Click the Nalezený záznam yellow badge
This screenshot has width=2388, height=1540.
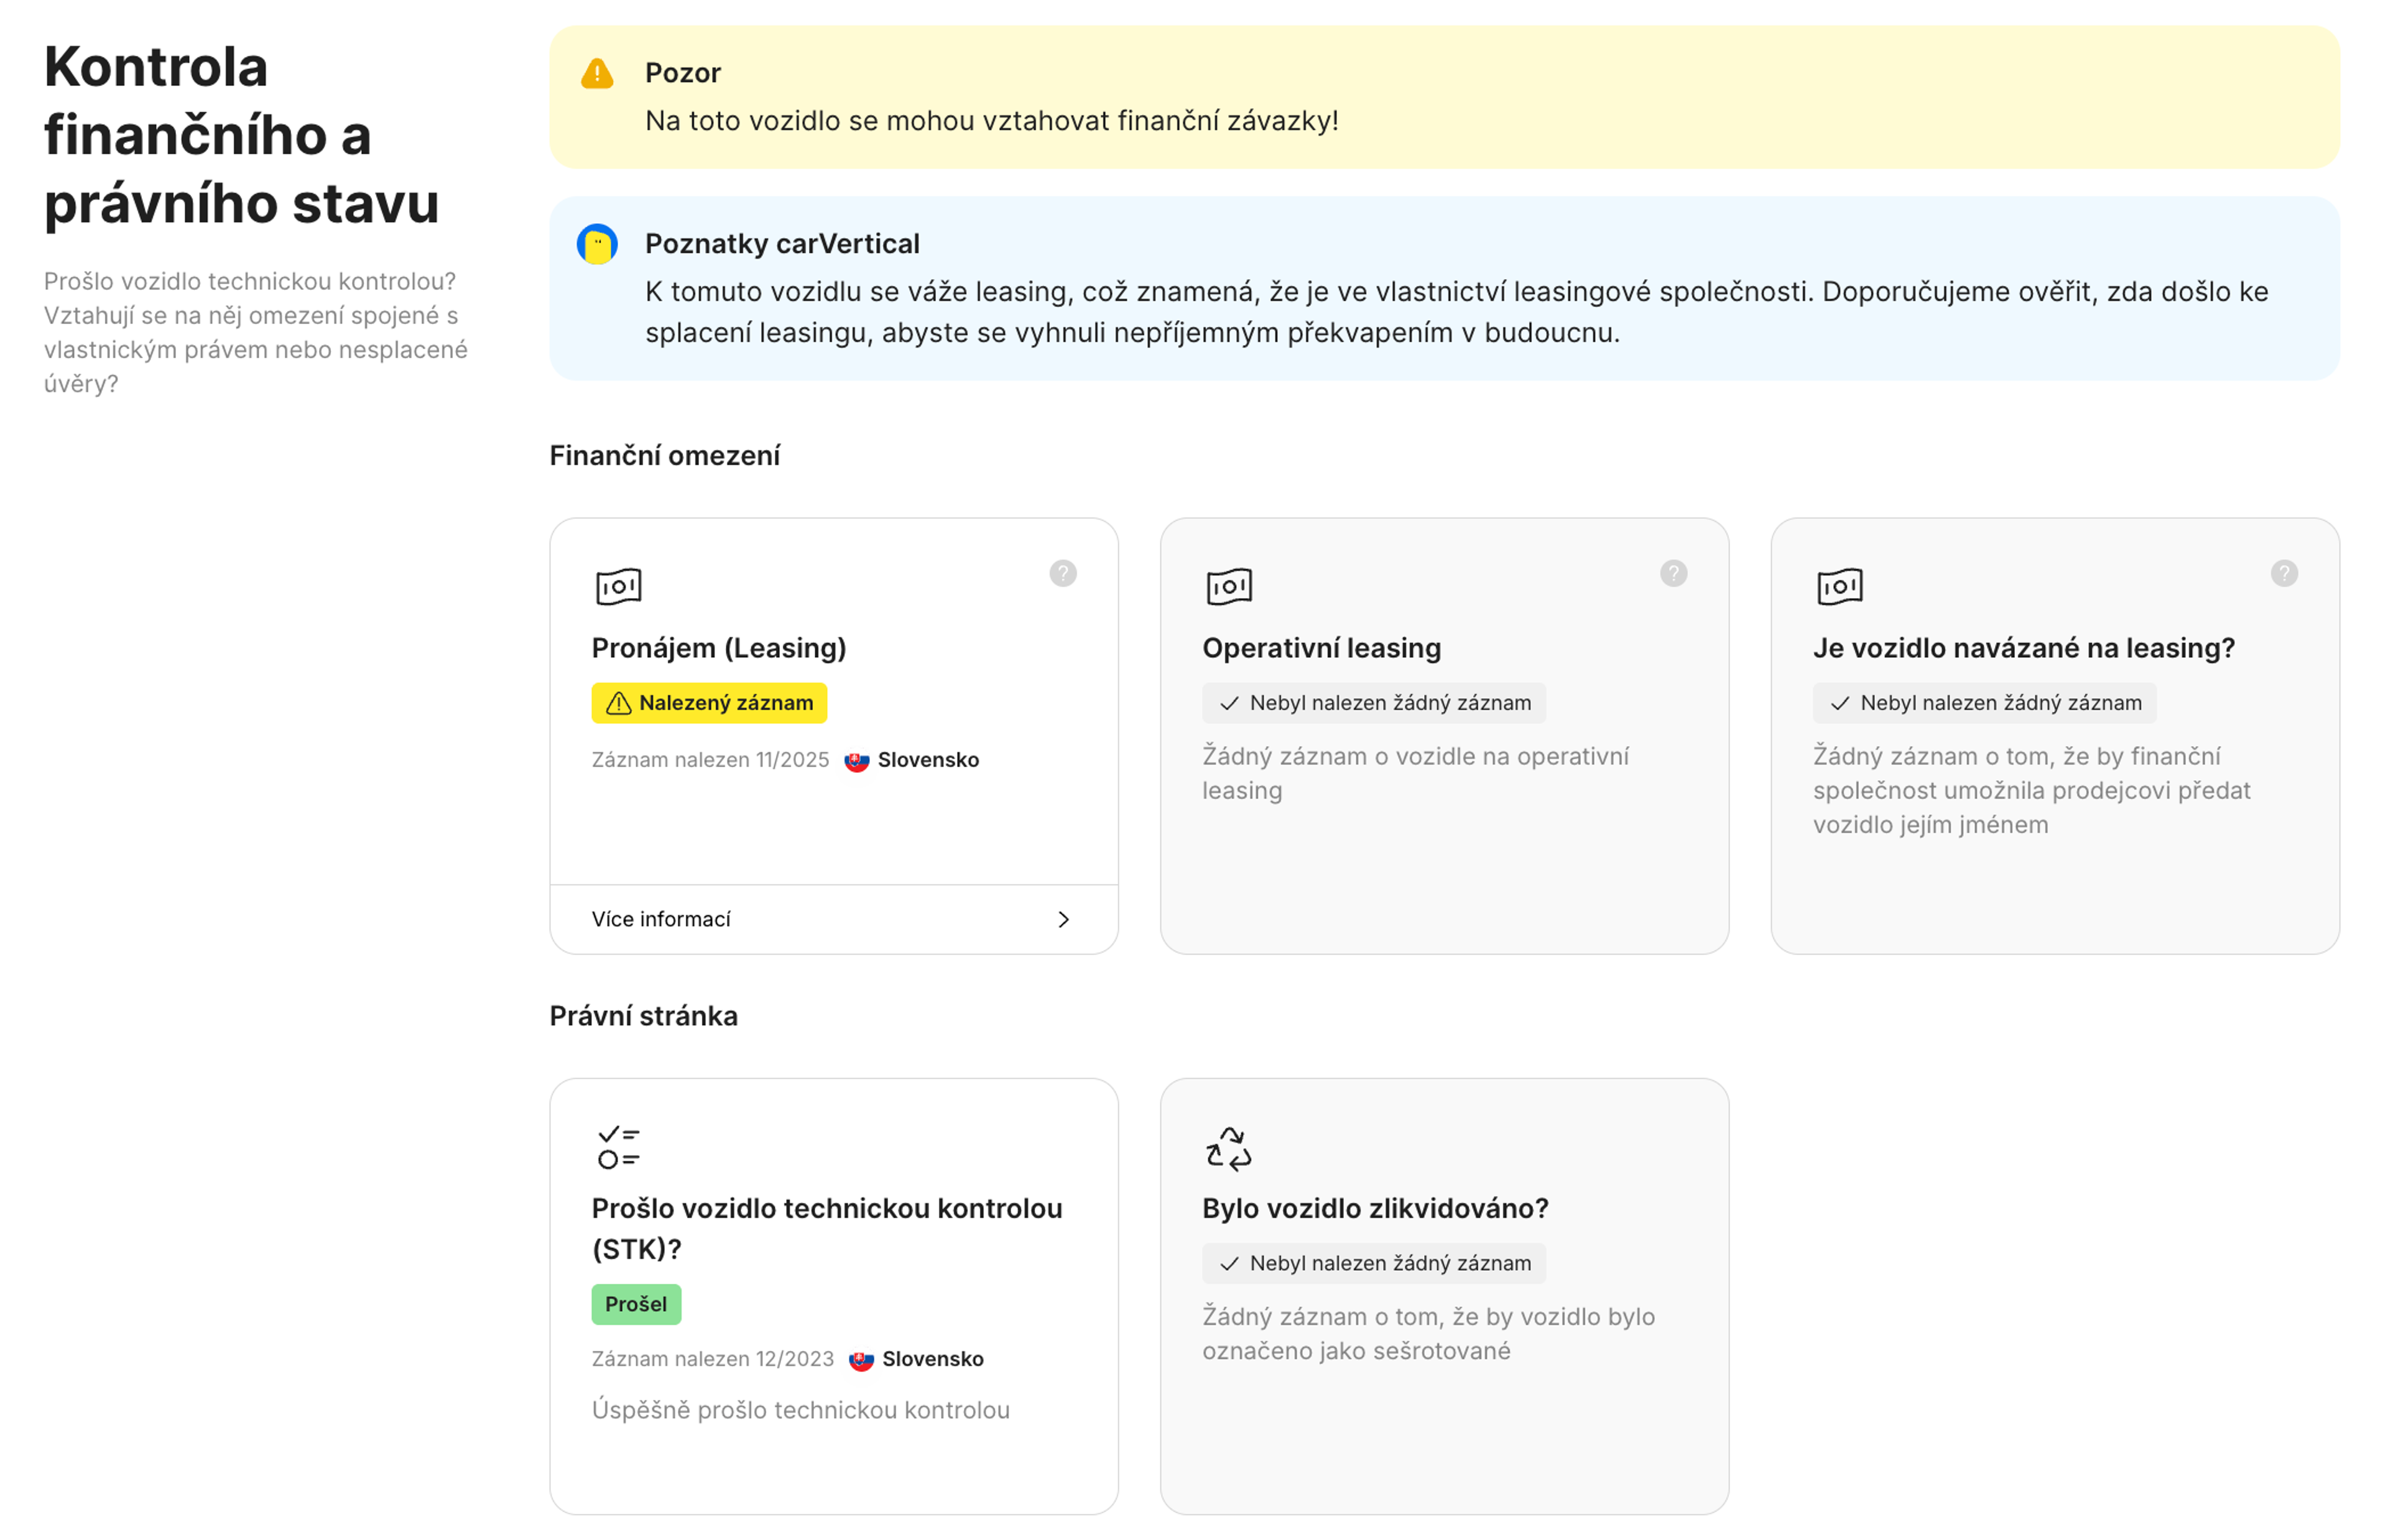709,703
